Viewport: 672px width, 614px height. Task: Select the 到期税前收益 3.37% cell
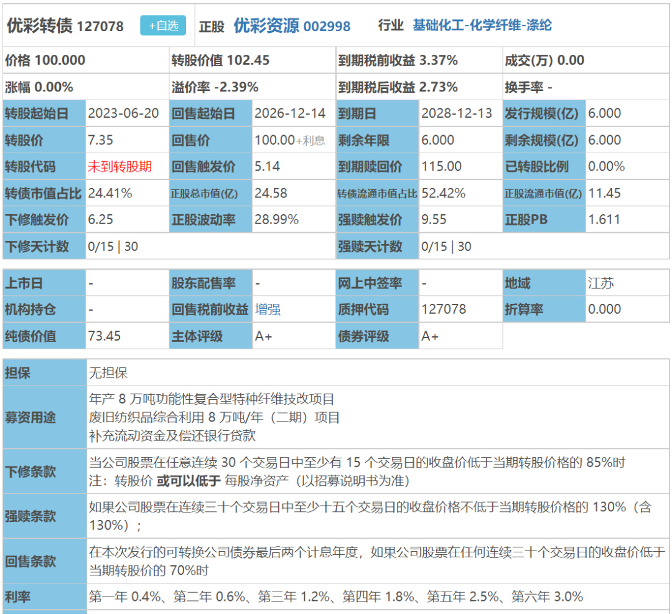coord(419,60)
